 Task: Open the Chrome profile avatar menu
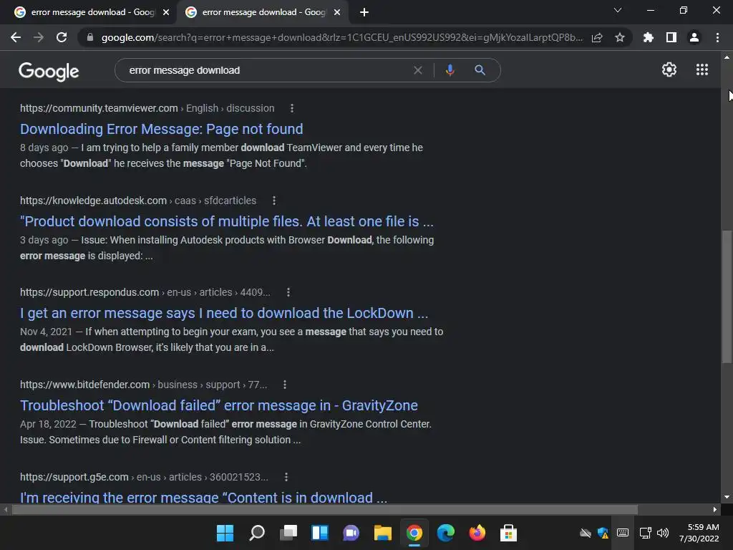click(694, 37)
